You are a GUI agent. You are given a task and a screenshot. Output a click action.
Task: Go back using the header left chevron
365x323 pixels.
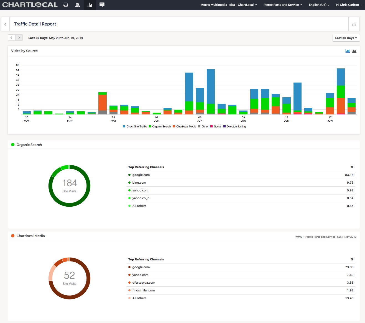[x=6, y=24]
